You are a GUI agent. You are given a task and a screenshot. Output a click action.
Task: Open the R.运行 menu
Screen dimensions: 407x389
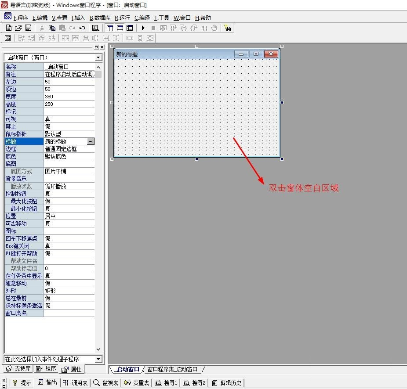(x=122, y=18)
